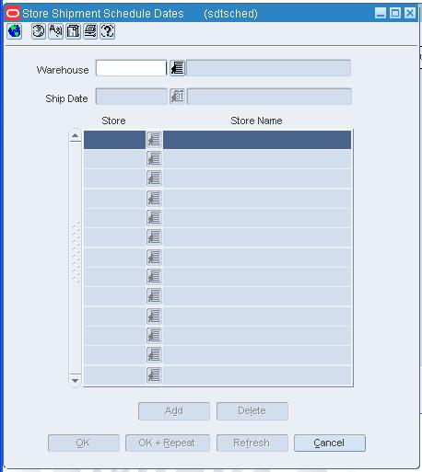Open store list button in the tenth row
Image resolution: width=422 pixels, height=472 pixels.
(x=154, y=317)
